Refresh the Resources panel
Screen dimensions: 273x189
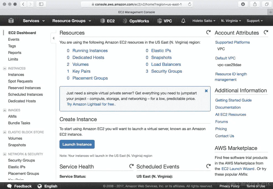(x=208, y=32)
